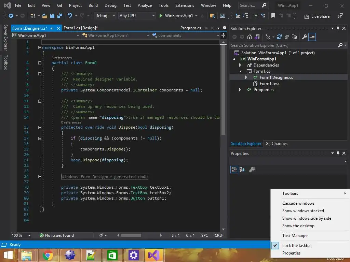Viewport: 350px width, 262px height.
Task: Expand the Windows Form Designer generated code region
Action: (40, 176)
